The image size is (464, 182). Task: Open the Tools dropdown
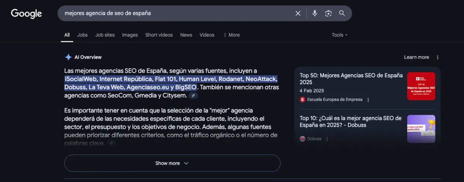(x=339, y=35)
